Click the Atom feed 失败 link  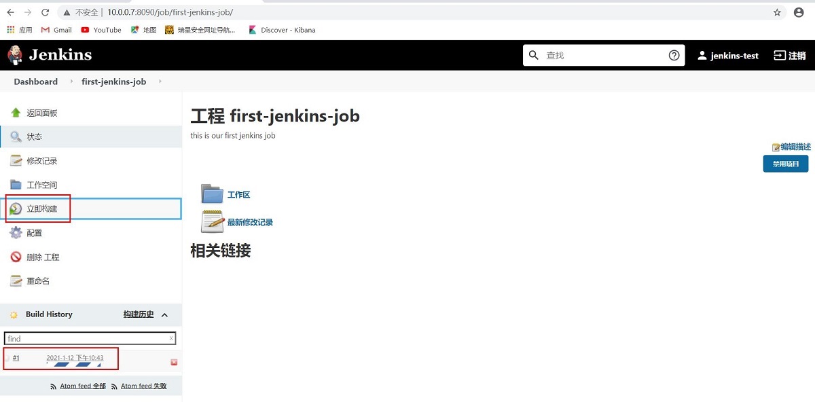143,386
